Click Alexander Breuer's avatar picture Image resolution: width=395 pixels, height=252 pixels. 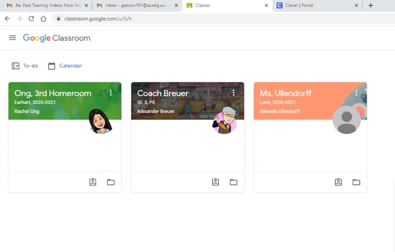[224, 121]
